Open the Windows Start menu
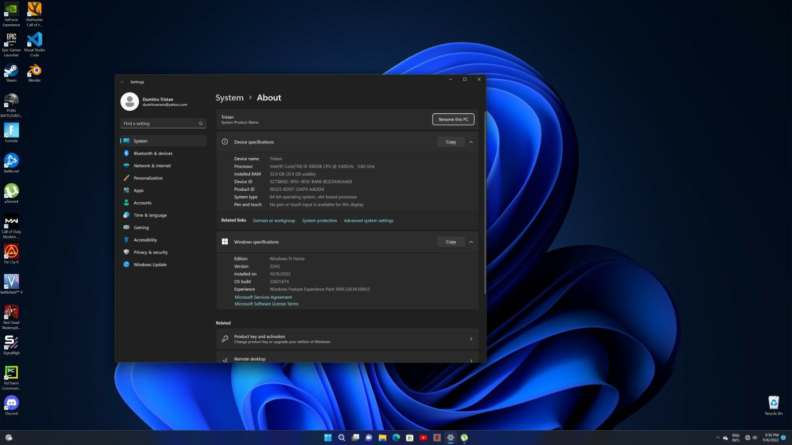 coord(328,438)
